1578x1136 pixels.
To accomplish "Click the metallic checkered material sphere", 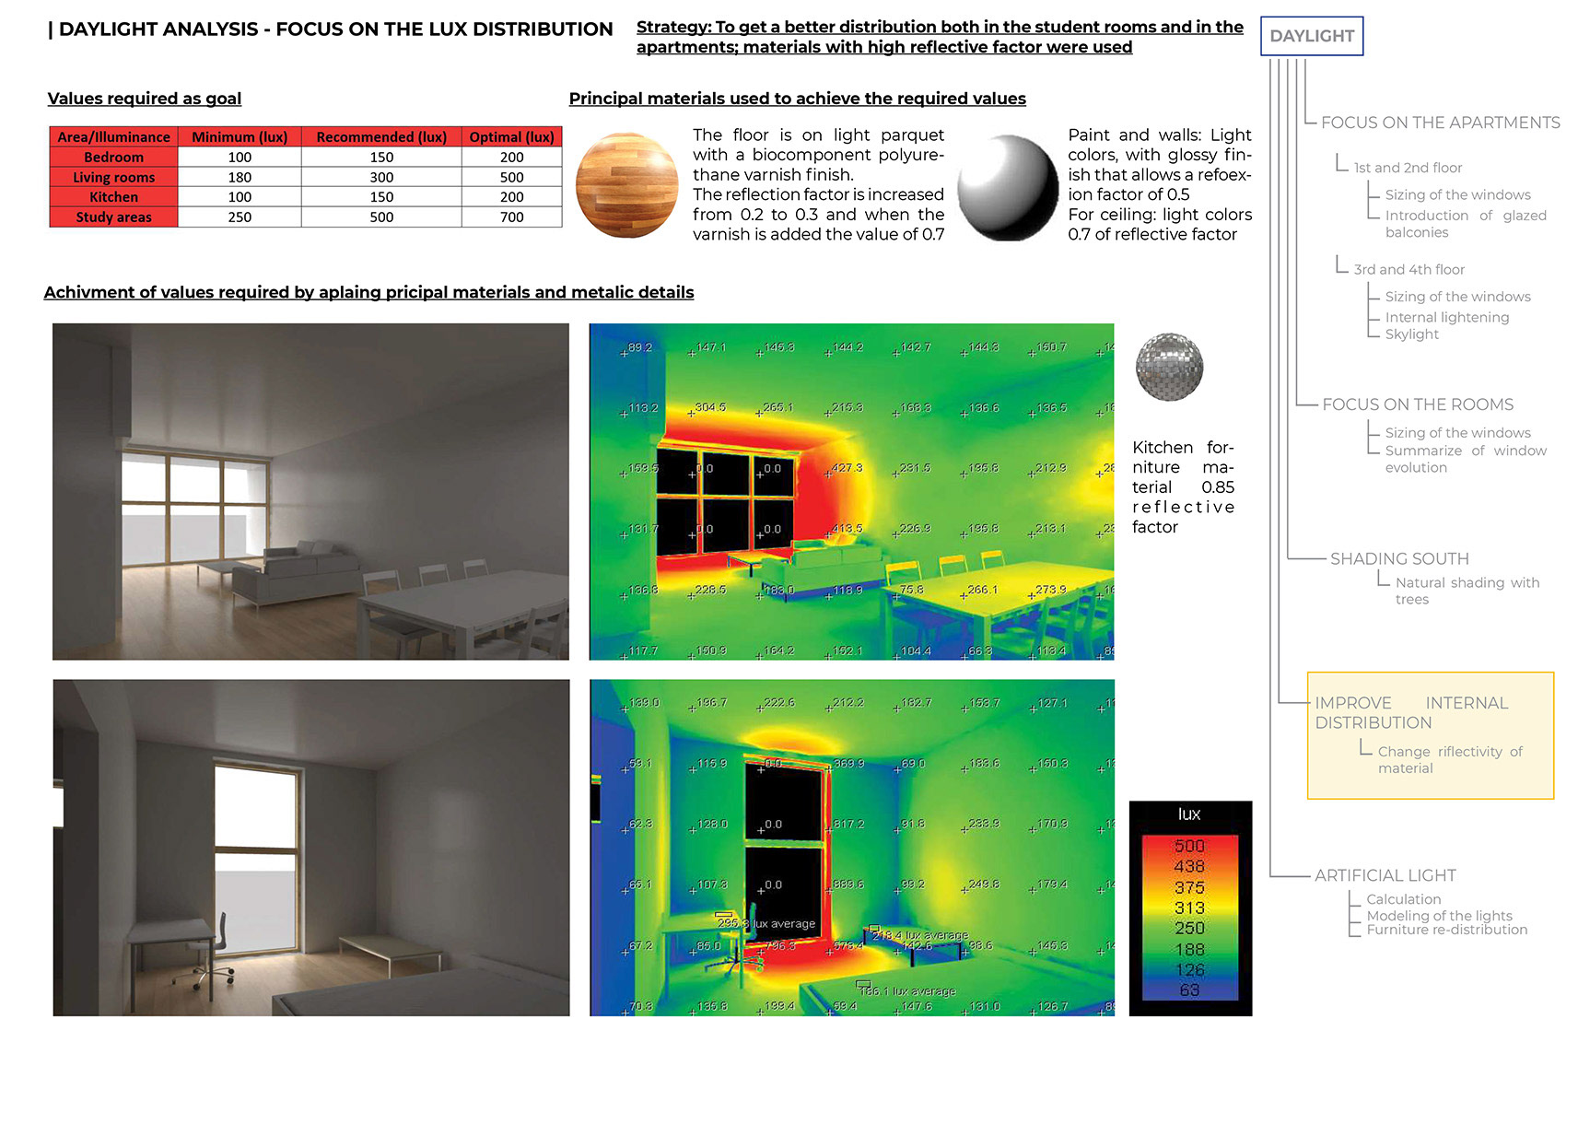I will tap(1170, 367).
